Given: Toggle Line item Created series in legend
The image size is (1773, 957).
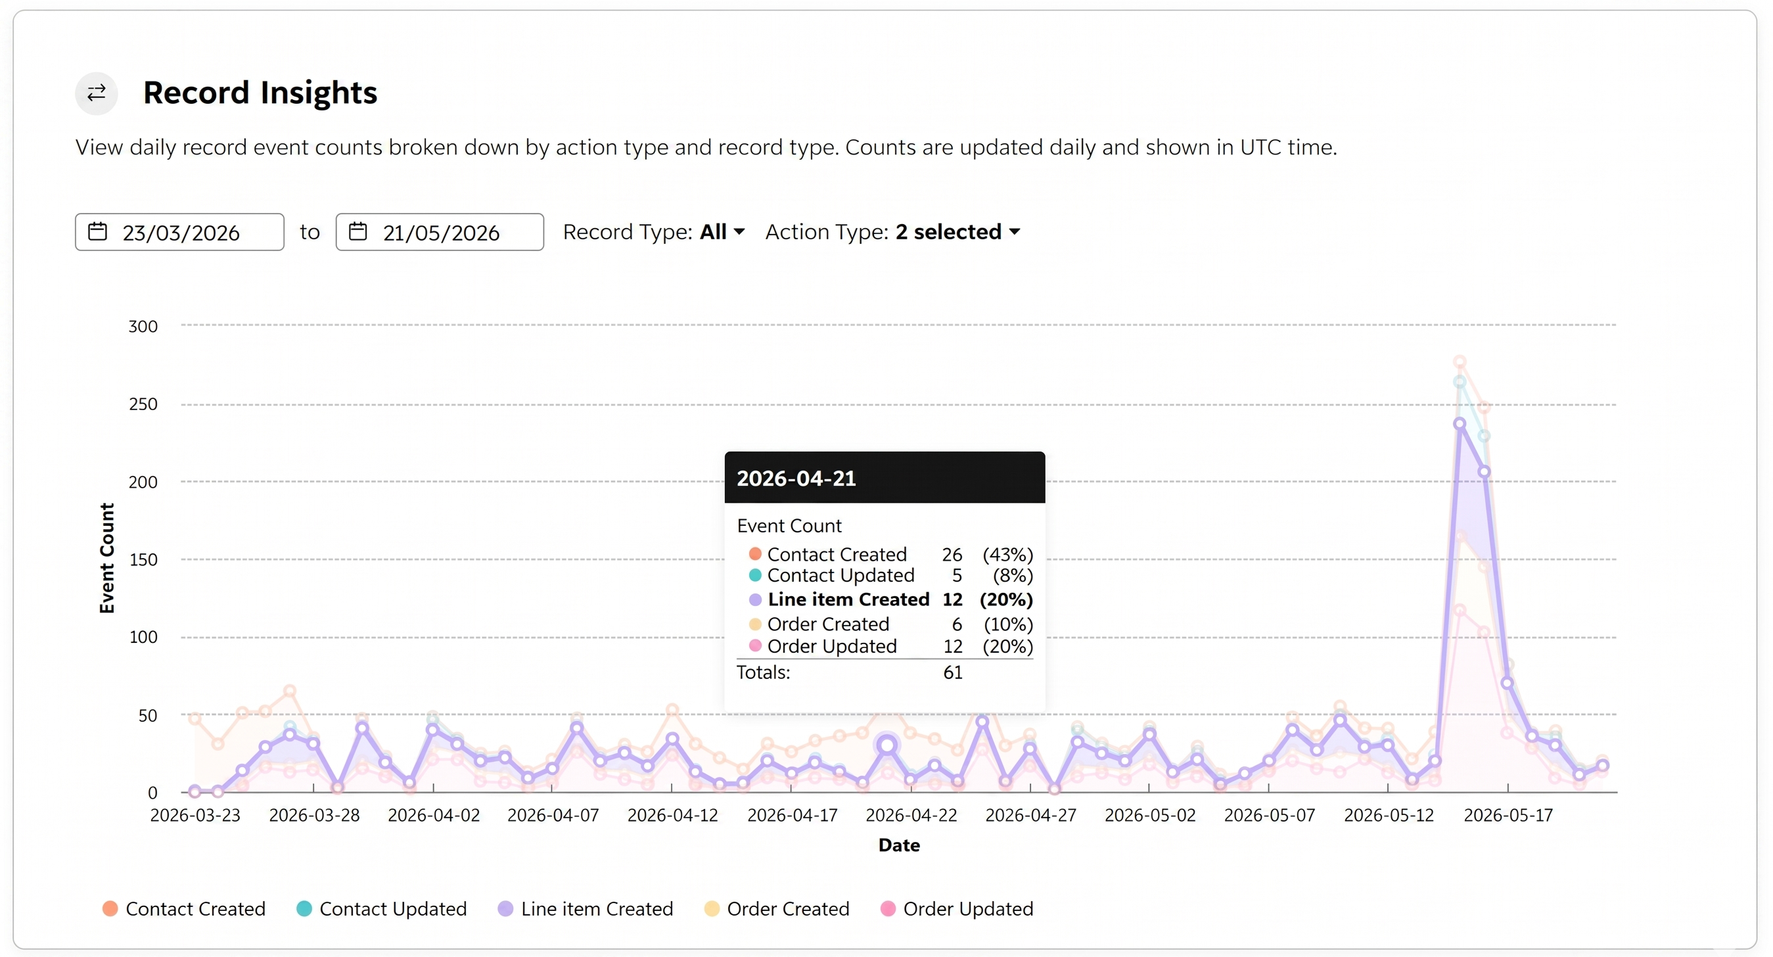Looking at the screenshot, I should [x=586, y=909].
